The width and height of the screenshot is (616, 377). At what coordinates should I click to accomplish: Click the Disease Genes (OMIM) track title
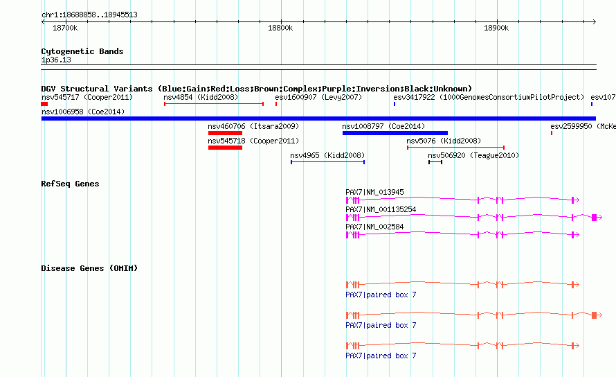pos(89,268)
